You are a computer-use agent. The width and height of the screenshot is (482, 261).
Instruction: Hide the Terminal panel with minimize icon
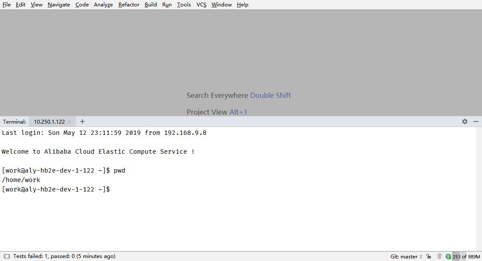coord(476,121)
